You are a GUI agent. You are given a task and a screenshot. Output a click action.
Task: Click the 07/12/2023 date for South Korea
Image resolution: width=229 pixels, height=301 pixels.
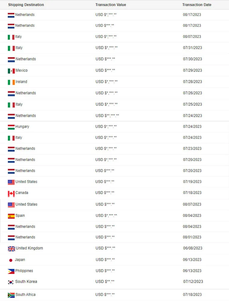click(x=193, y=281)
